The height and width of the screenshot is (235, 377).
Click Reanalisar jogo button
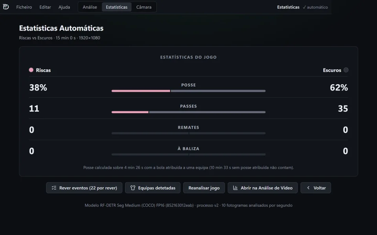click(x=204, y=188)
